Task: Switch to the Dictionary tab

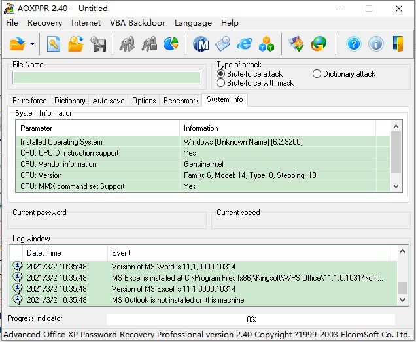Action: pyautogui.click(x=70, y=101)
